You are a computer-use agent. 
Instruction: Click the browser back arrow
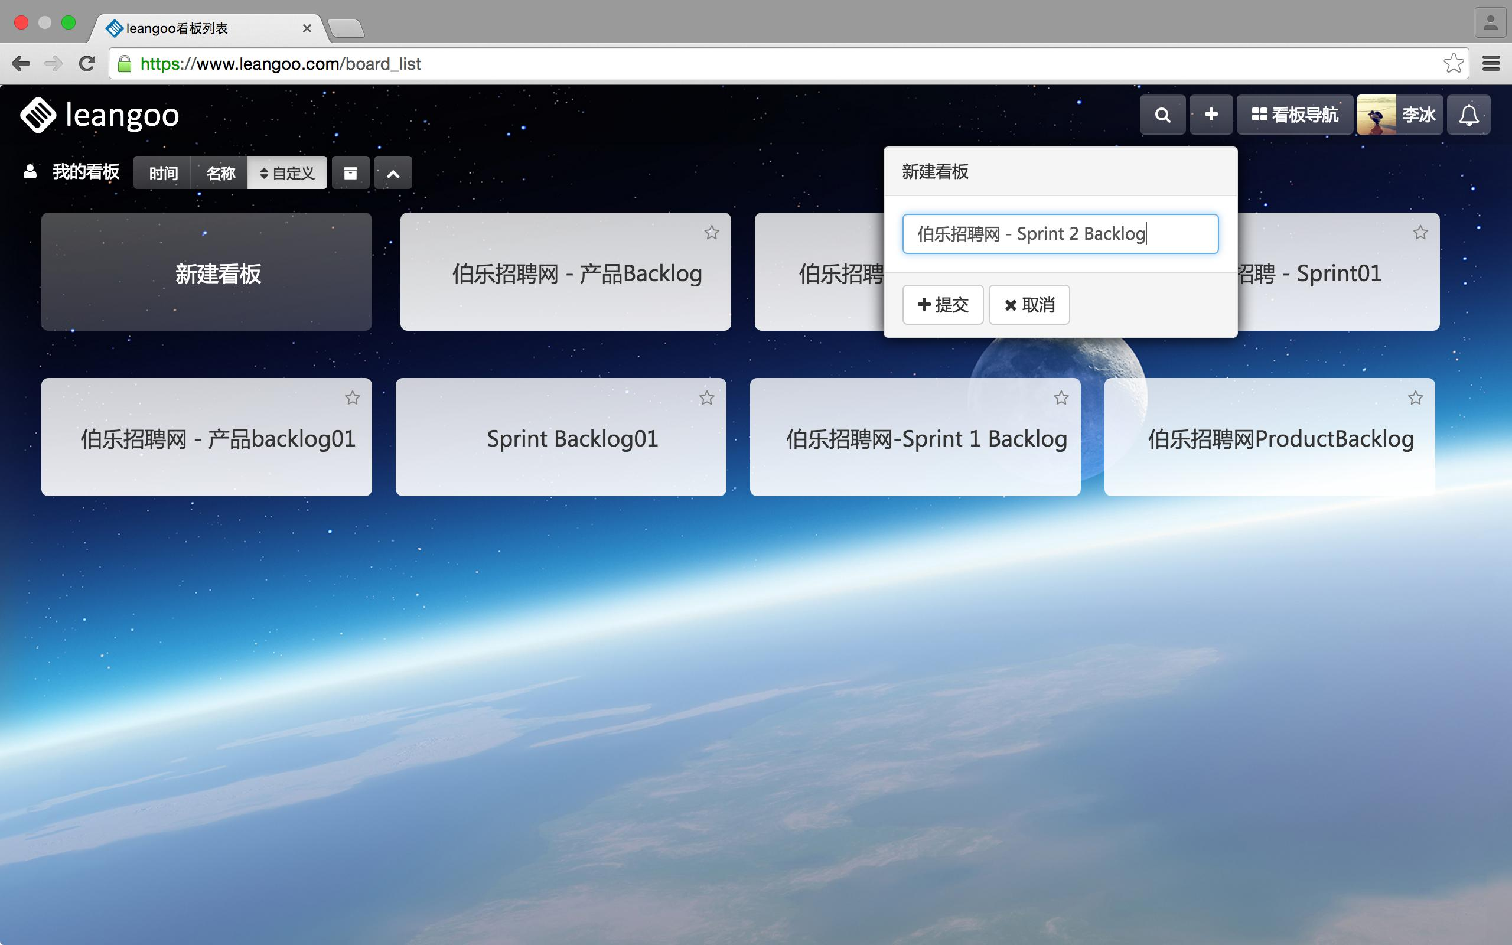tap(21, 64)
